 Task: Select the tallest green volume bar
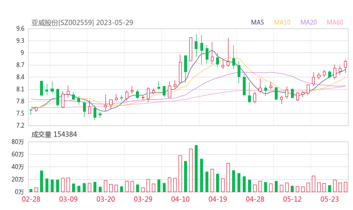pyautogui.click(x=196, y=168)
